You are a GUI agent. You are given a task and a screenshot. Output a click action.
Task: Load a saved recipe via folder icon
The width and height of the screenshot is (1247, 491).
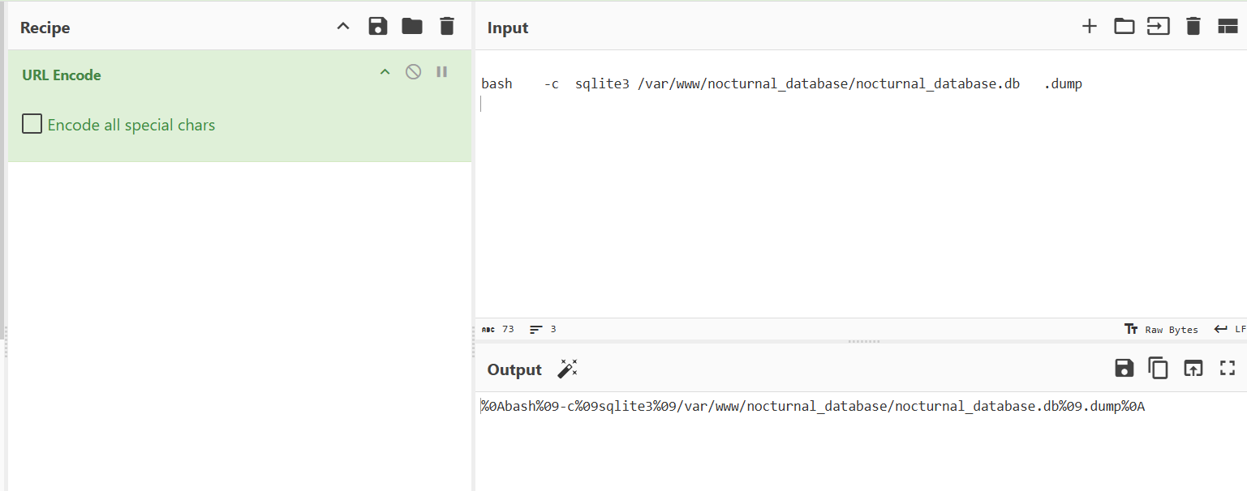coord(412,27)
